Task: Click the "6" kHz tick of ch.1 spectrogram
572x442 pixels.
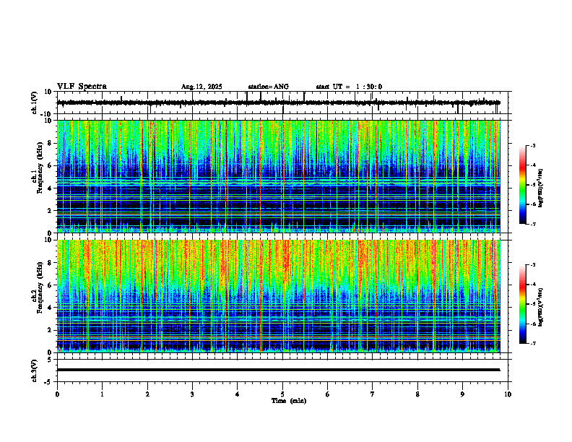Action: [x=51, y=166]
